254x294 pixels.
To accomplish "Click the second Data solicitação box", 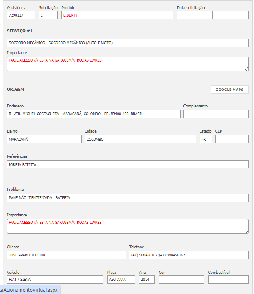I will click(x=230, y=15).
